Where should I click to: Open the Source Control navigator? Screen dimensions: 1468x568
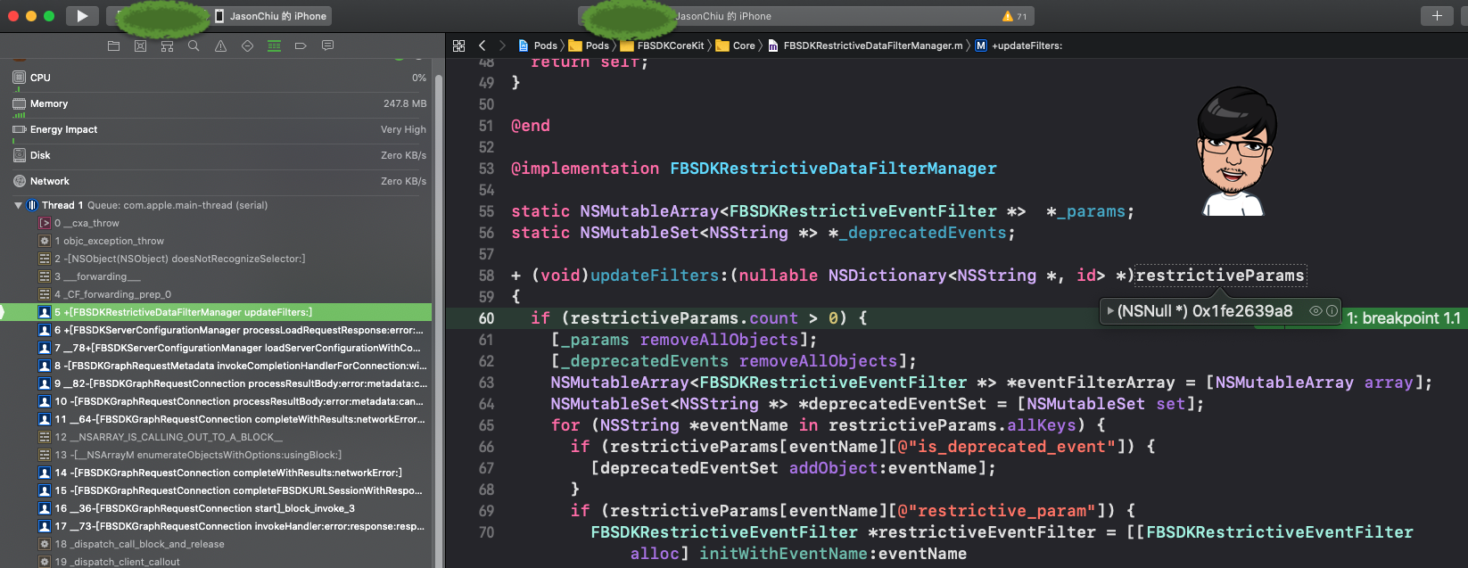click(140, 45)
